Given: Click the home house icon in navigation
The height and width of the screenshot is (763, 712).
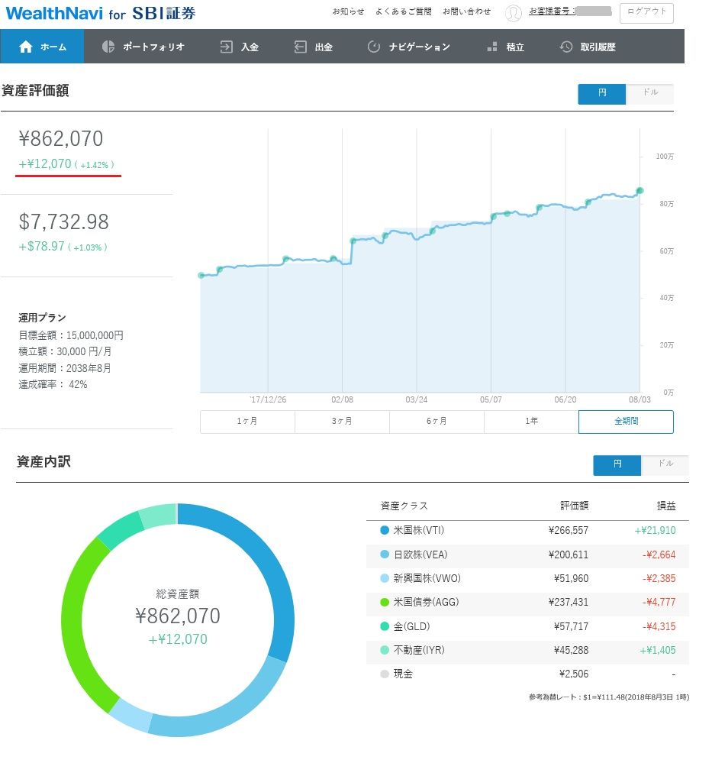Looking at the screenshot, I should 26,47.
